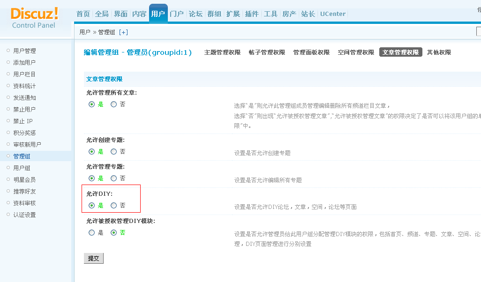Image resolution: width=481 pixels, height=282 pixels.
Task: Click the 设置是否允许编辑所有专题 description text
Action: tap(268, 180)
